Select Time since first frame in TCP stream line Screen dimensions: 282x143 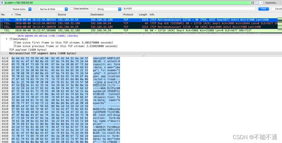point(63,43)
